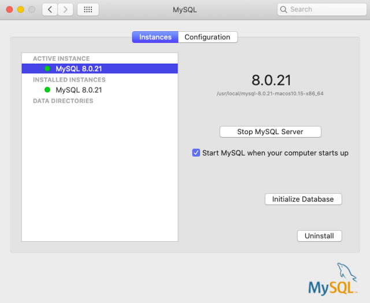
Task: Go back with the left chevron button
Action: (50, 9)
